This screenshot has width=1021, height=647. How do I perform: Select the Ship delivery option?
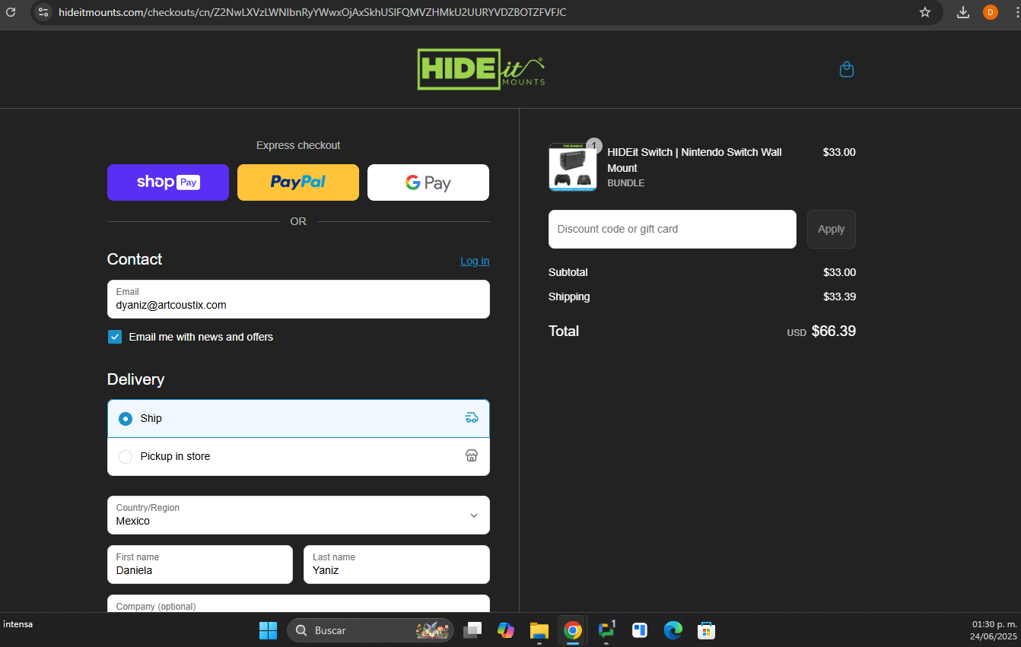298,418
